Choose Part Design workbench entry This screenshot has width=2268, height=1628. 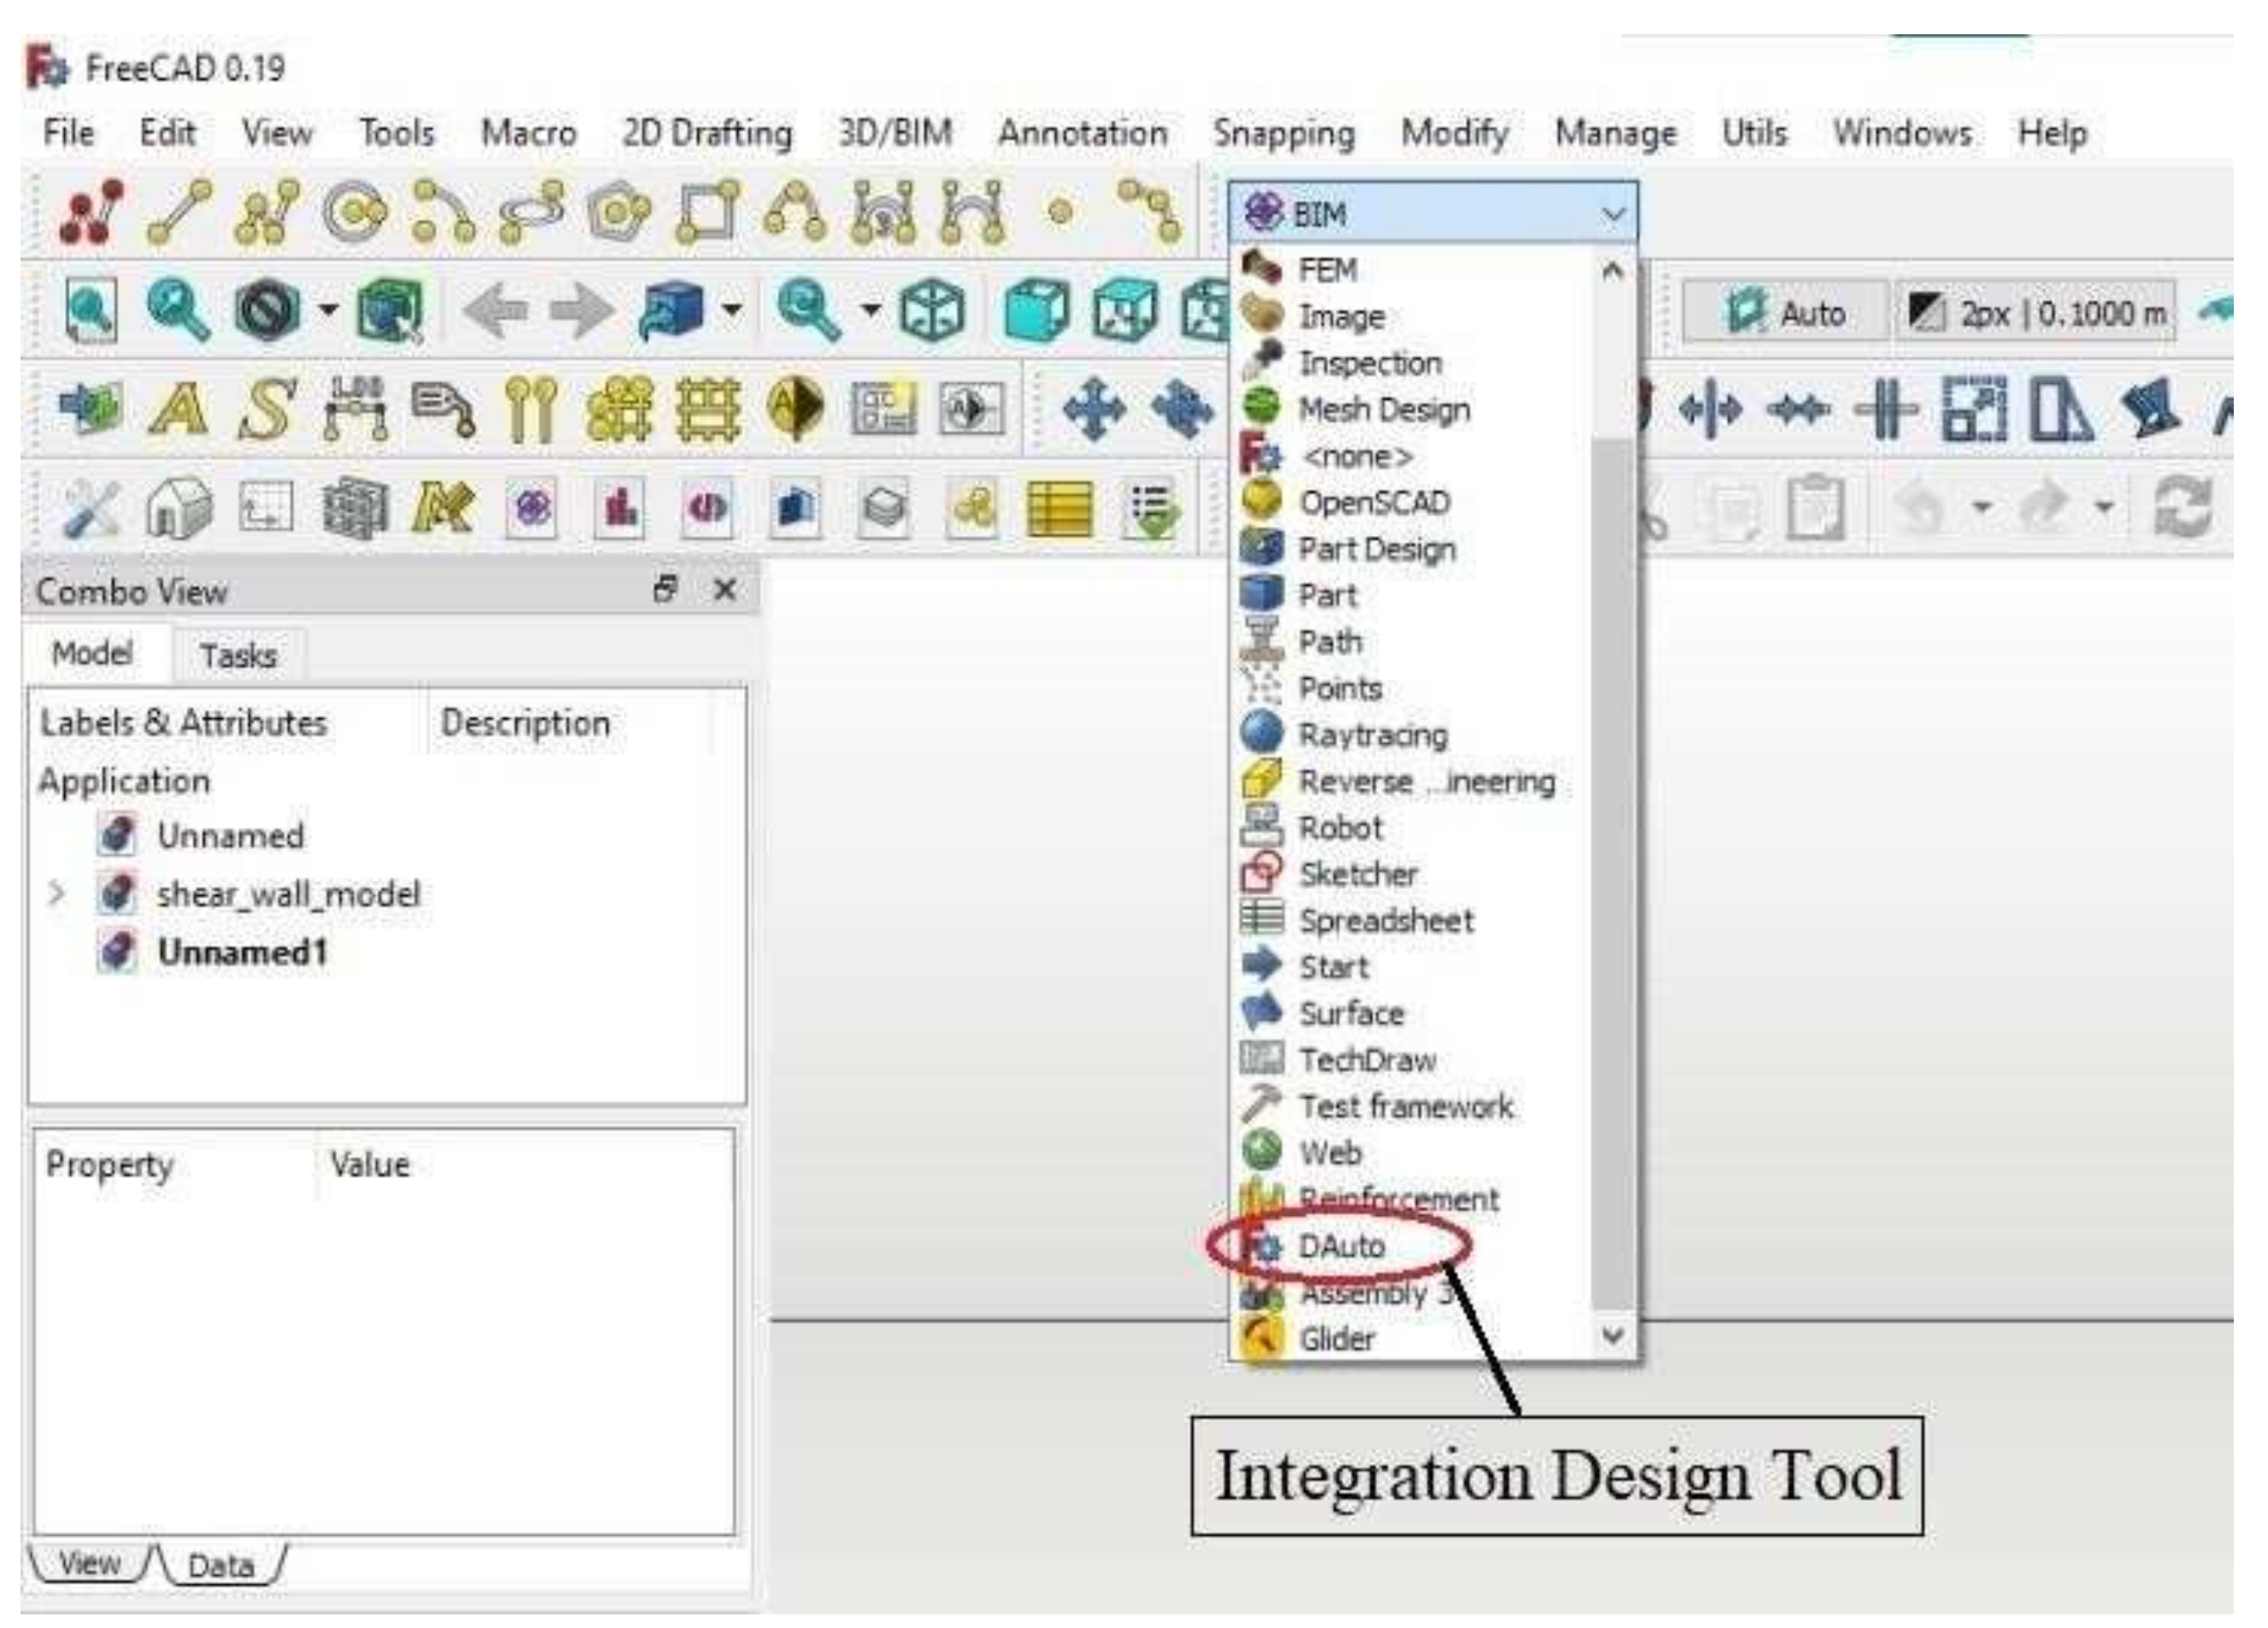1376,549
